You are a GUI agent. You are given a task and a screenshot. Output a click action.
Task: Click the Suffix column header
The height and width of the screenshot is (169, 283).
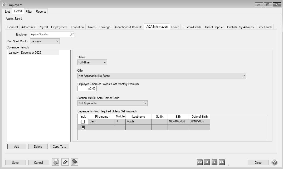pyautogui.click(x=159, y=117)
